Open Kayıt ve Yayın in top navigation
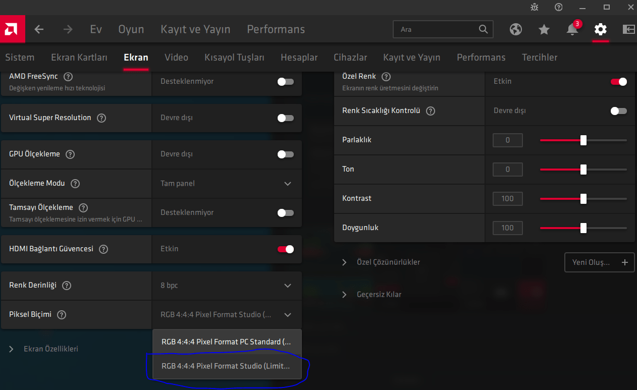 (x=195, y=29)
